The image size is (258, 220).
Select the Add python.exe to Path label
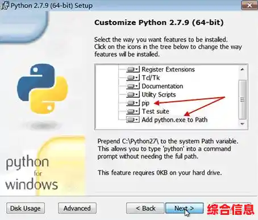tap(174, 120)
